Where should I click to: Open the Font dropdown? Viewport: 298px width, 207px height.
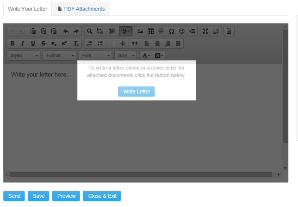95,56
